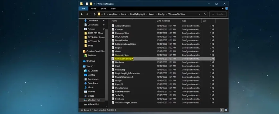This screenshot has height=114, width=279.
Task: Select the Game config file icon
Action: click(113, 51)
